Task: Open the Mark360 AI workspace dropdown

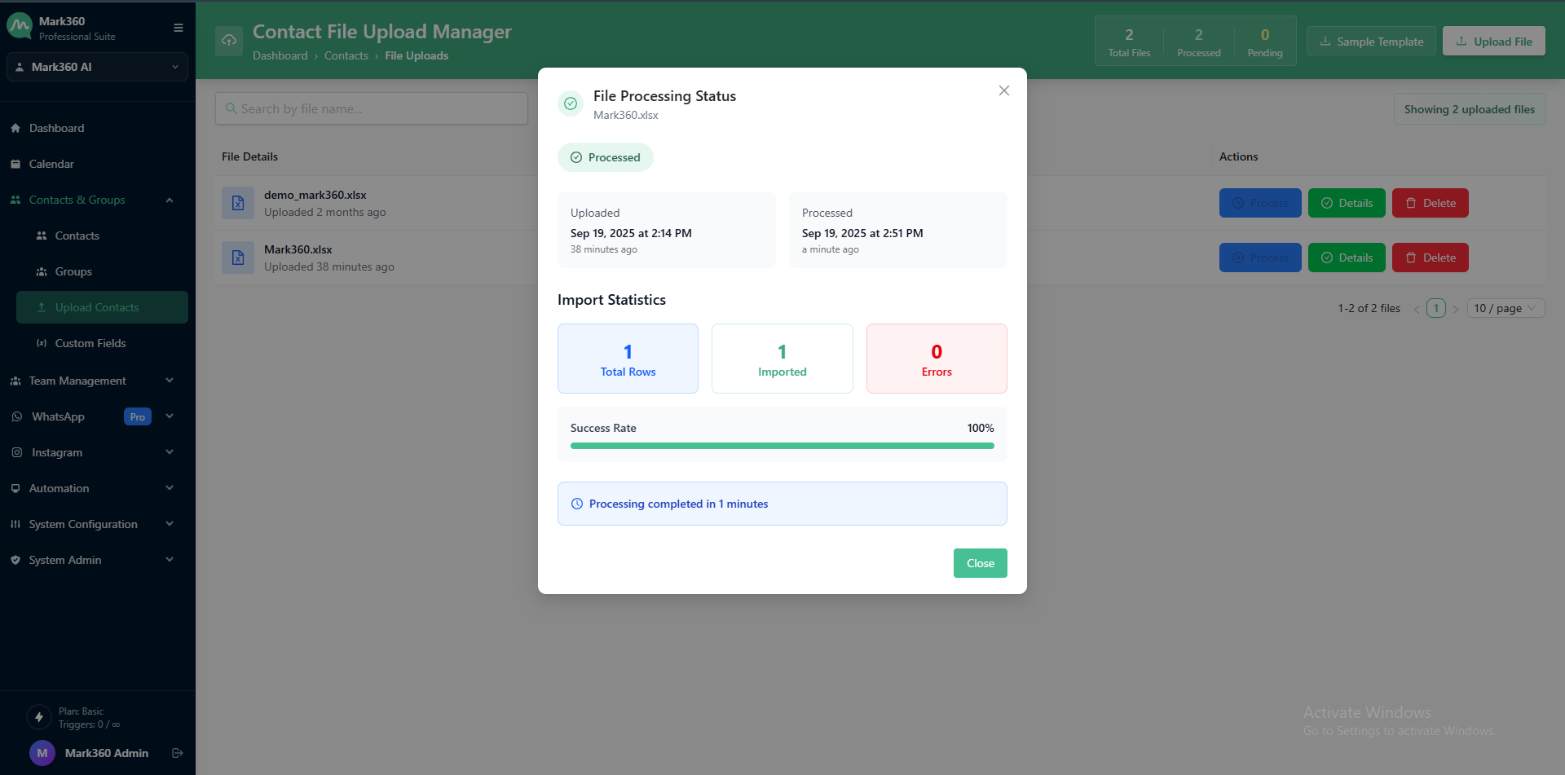Action: click(x=97, y=67)
